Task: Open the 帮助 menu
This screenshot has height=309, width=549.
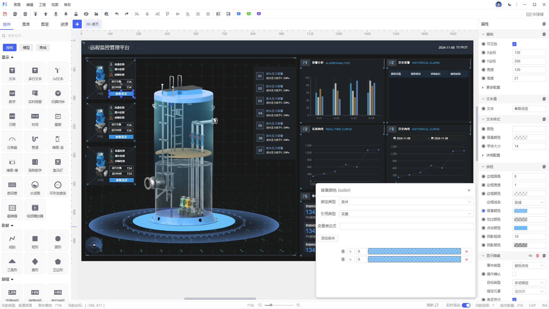Action: coord(67,5)
